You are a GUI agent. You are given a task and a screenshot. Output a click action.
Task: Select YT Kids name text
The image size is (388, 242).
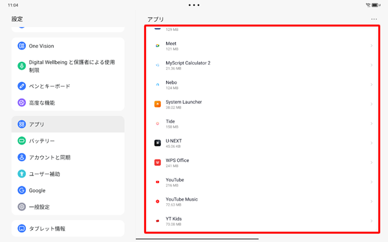[174, 219]
